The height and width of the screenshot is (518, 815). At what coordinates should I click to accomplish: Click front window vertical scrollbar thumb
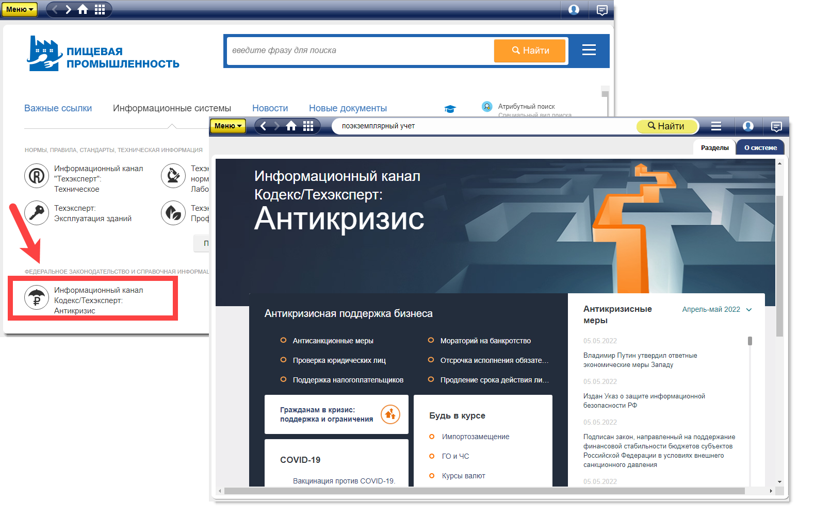779,265
